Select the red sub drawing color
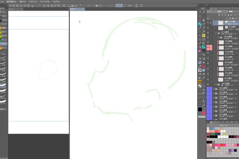The height and width of the screenshot is (159, 239). tap(204, 113)
